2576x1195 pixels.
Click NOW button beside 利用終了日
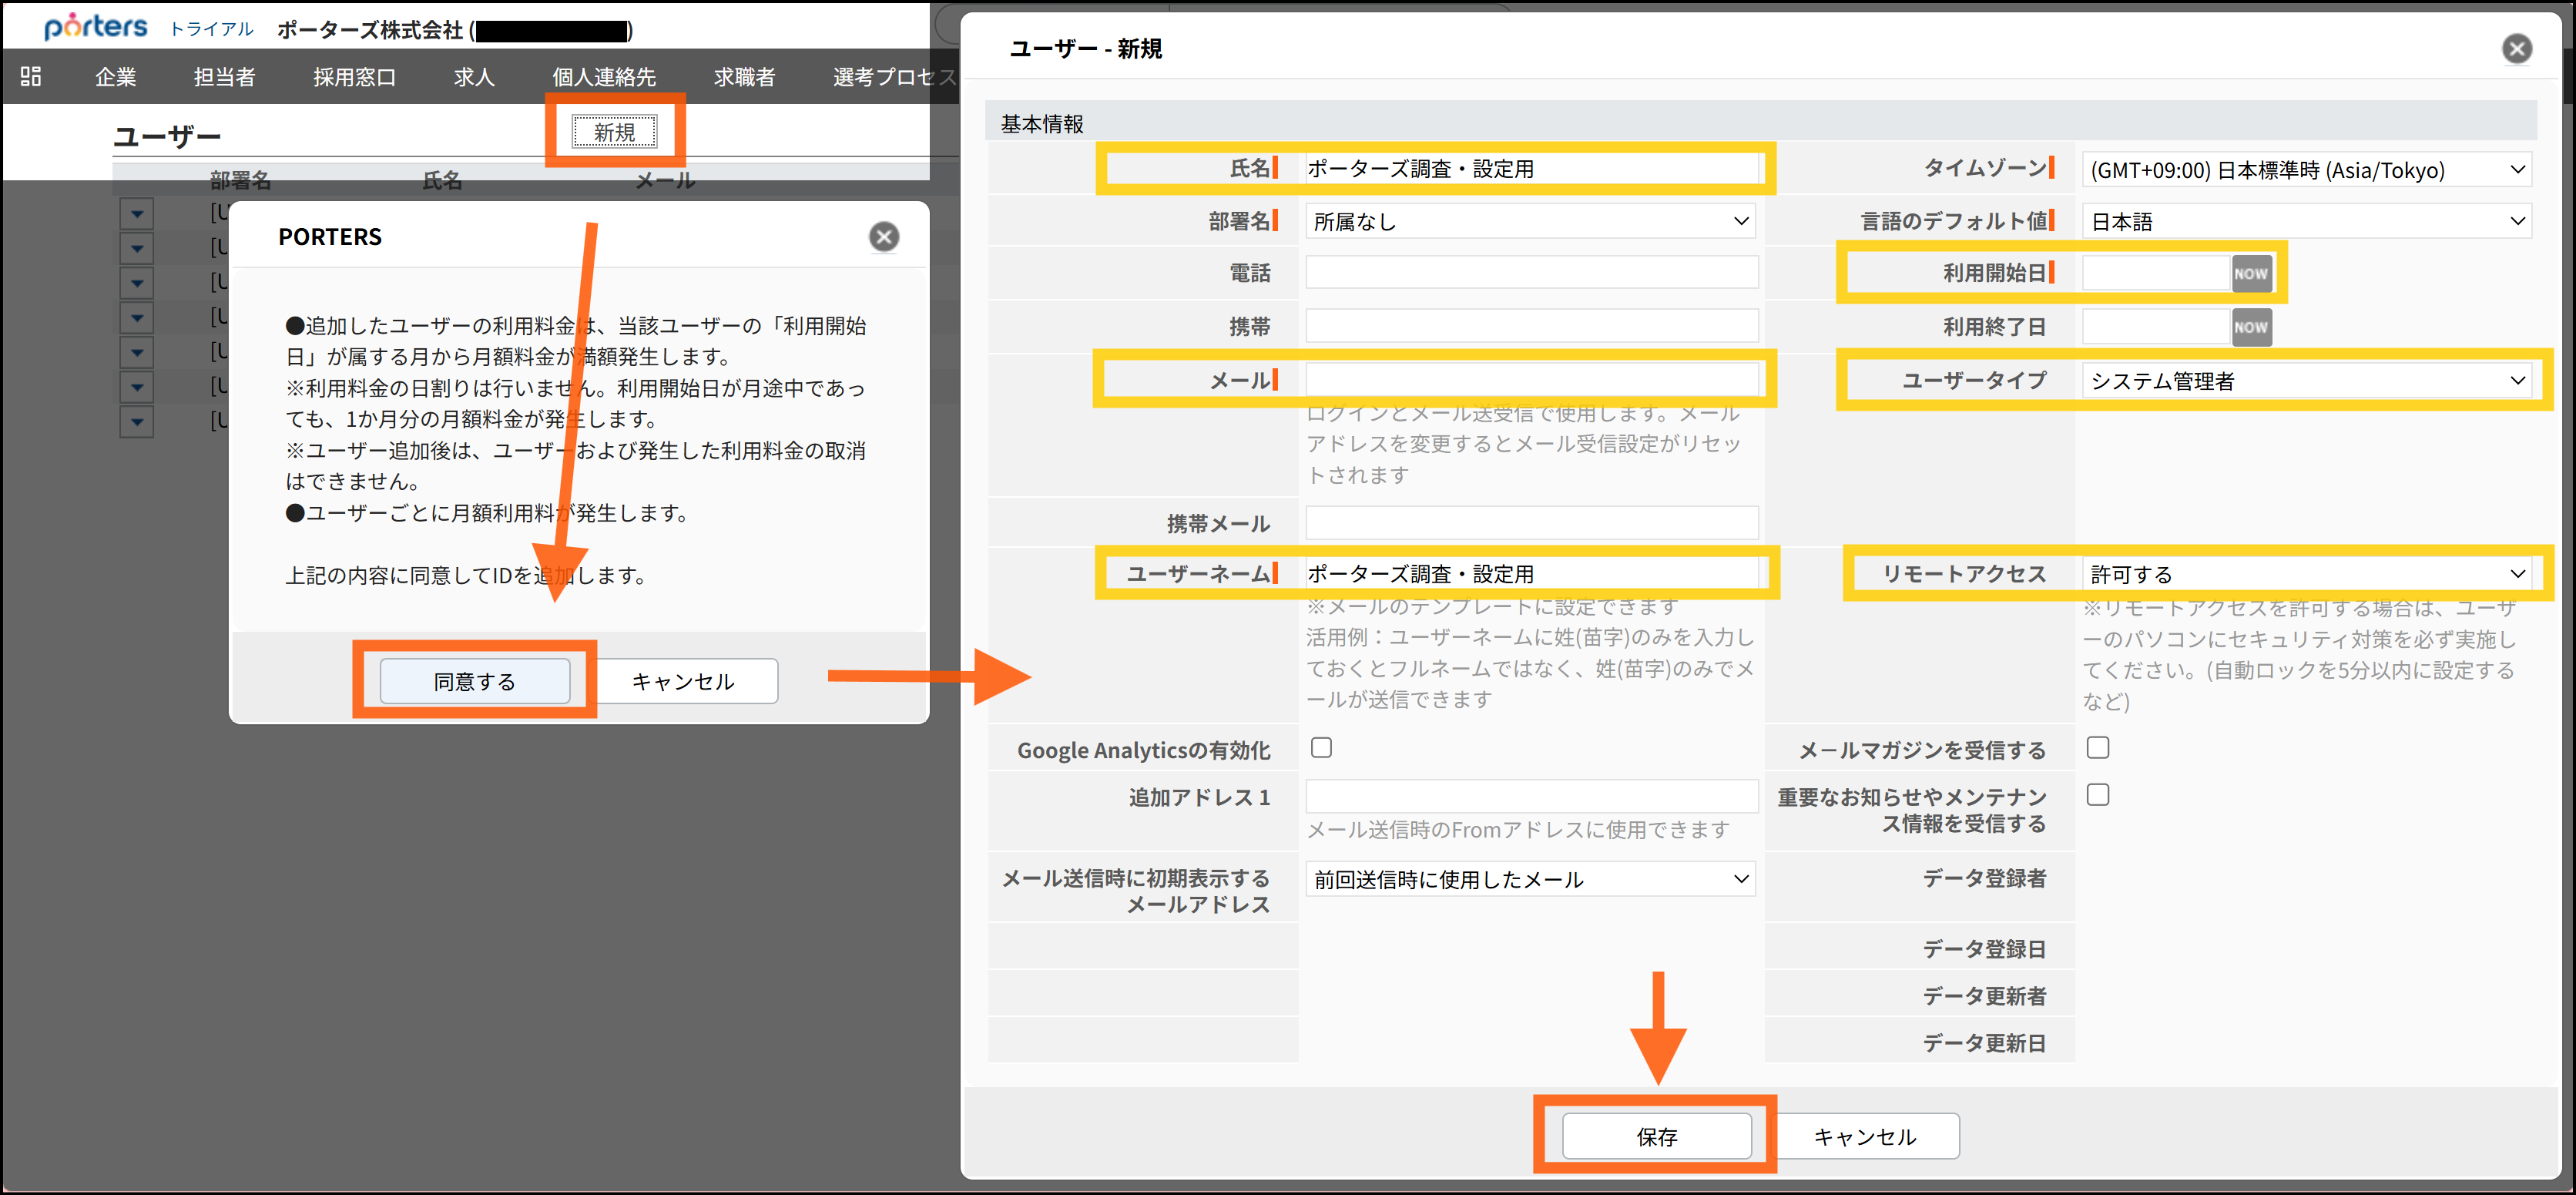[x=2250, y=327]
